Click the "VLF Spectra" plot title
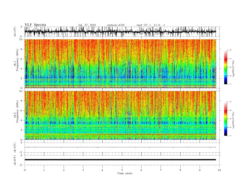Viewport: 247px width, 191px height. (35, 25)
